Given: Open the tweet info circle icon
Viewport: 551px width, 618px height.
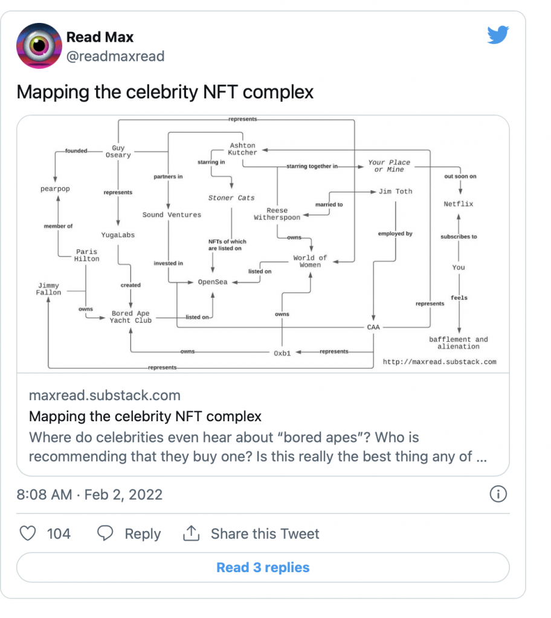Looking at the screenshot, I should [497, 495].
